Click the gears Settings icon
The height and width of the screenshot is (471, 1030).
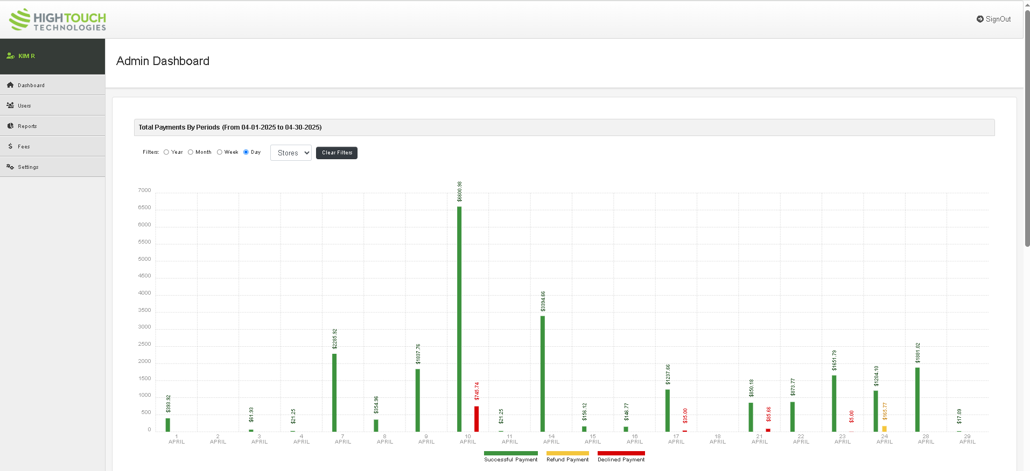pyautogui.click(x=10, y=167)
